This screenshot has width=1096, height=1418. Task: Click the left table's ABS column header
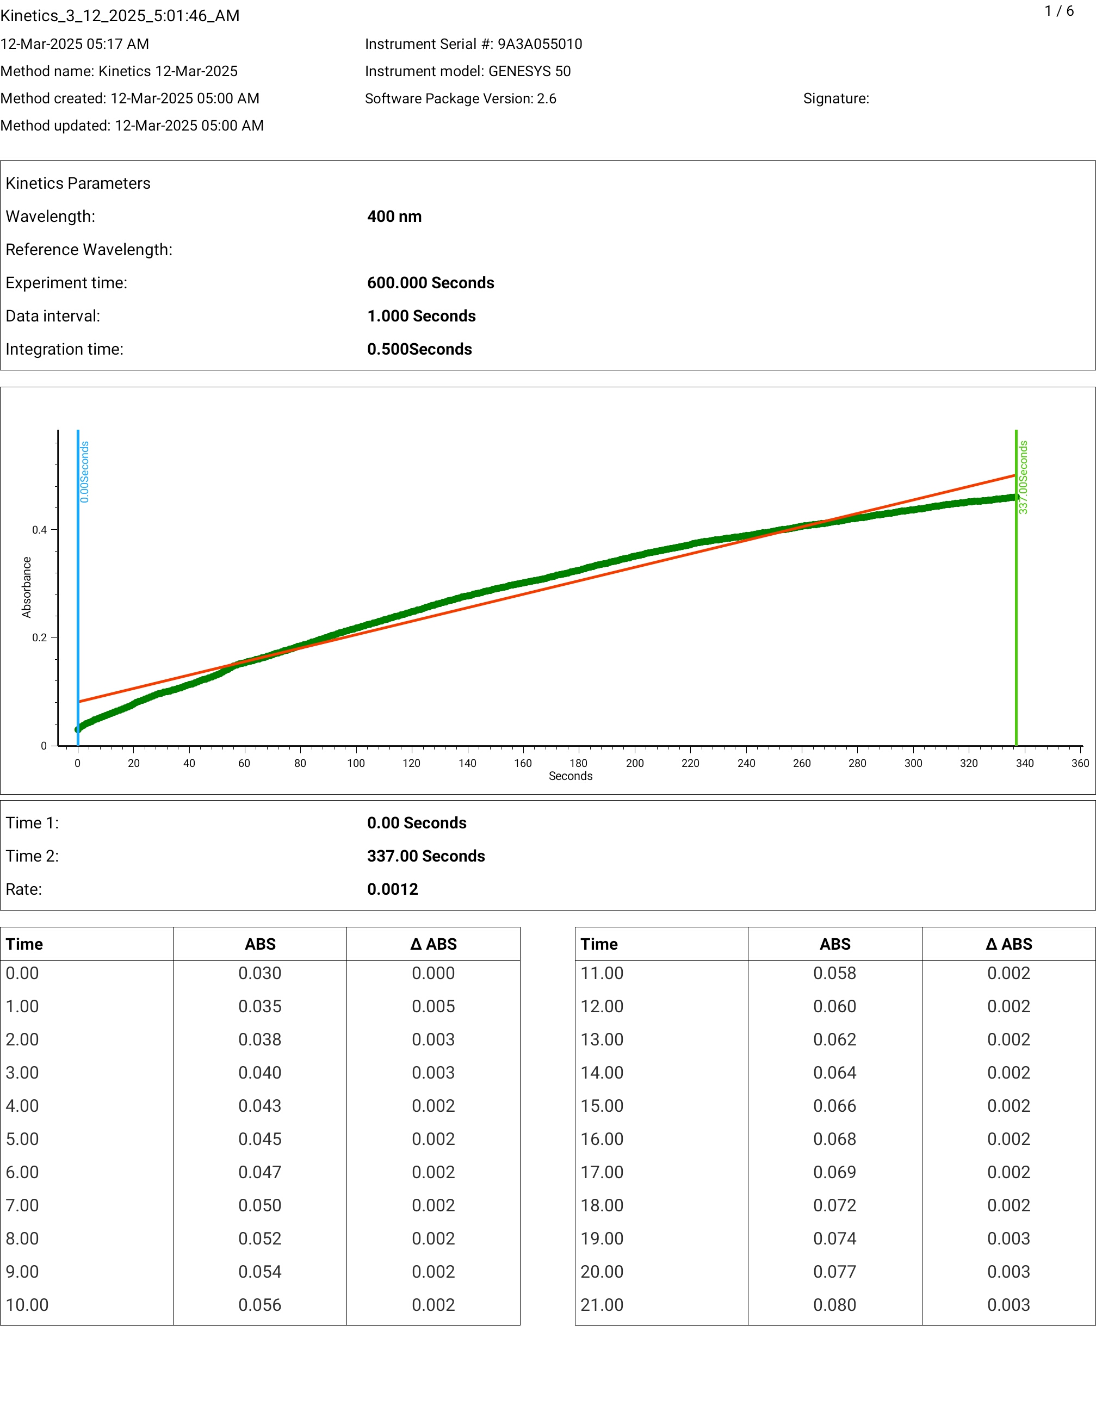click(x=259, y=944)
